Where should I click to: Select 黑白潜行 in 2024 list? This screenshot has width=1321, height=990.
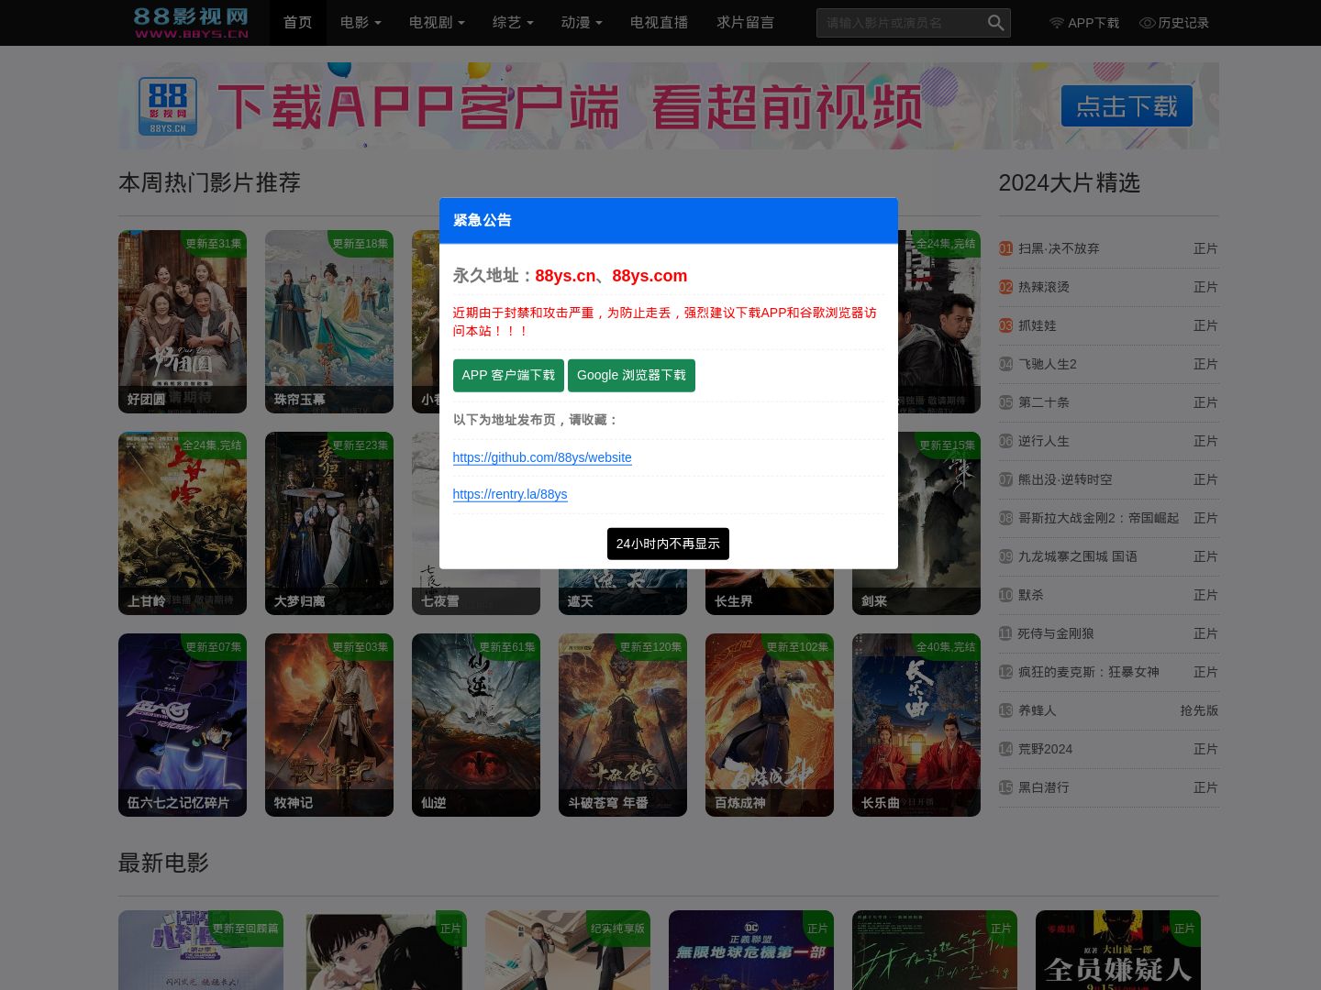click(1044, 787)
